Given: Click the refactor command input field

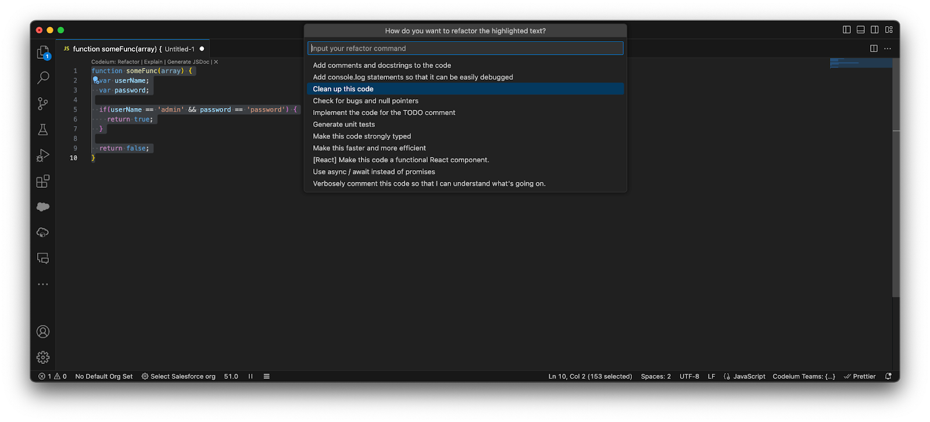Looking at the screenshot, I should (465, 48).
